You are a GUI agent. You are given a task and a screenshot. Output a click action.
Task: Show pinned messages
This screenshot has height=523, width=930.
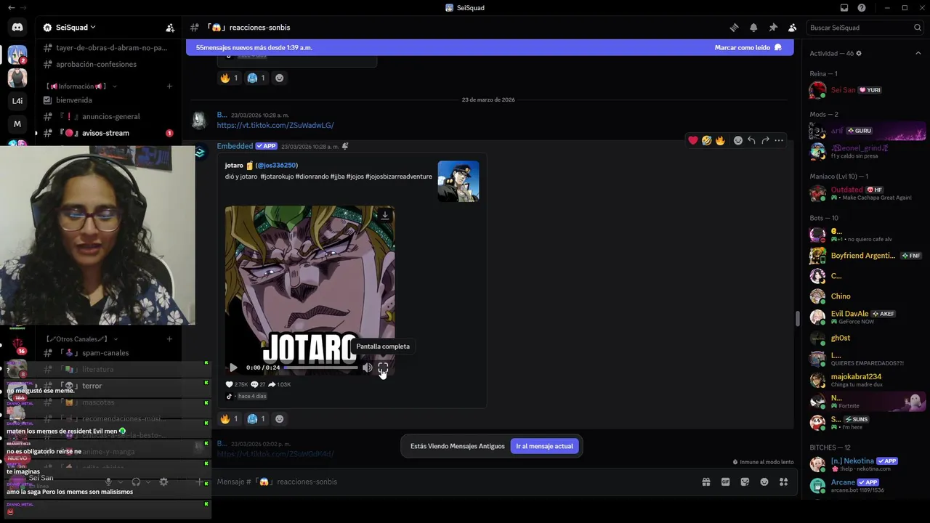(773, 28)
